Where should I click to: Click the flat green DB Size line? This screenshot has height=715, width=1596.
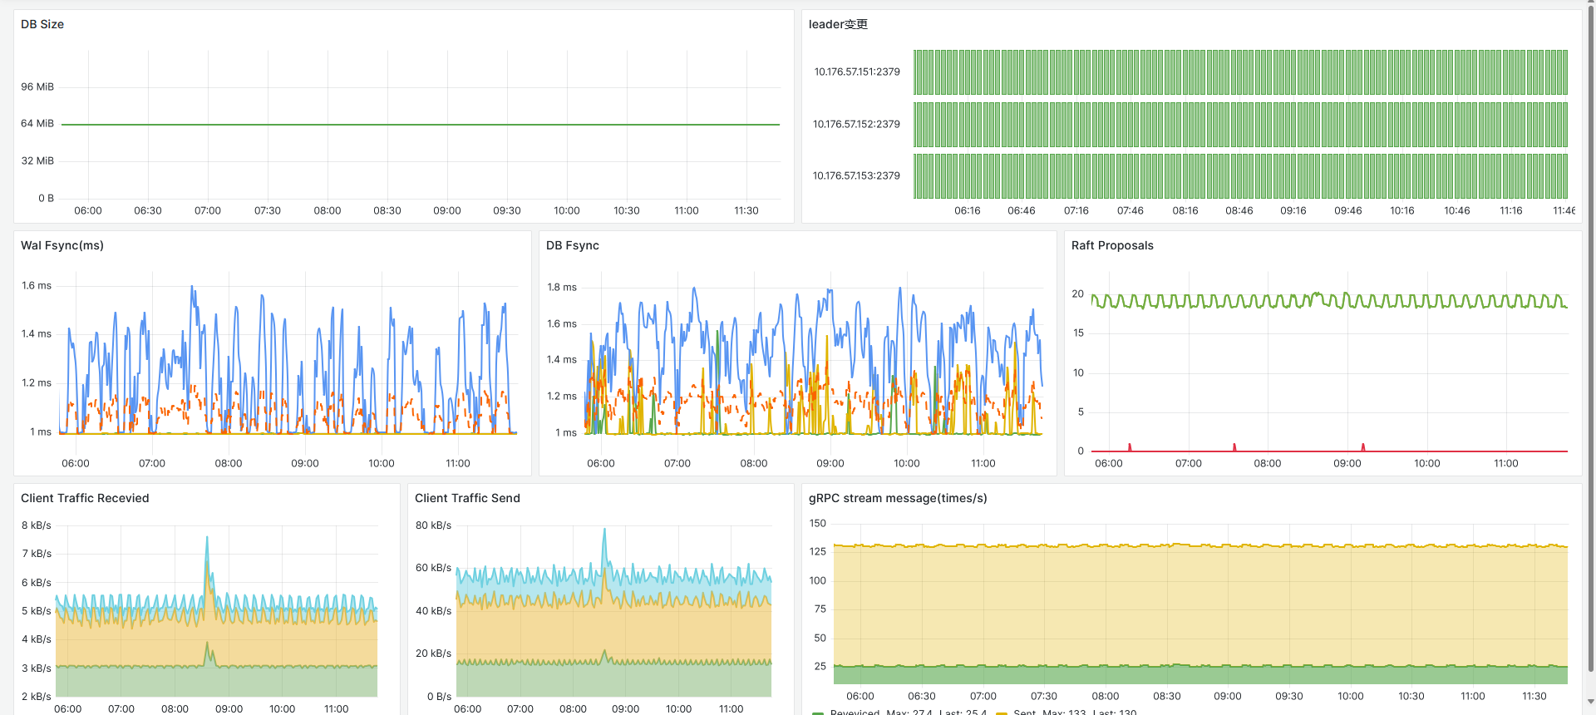tap(421, 125)
